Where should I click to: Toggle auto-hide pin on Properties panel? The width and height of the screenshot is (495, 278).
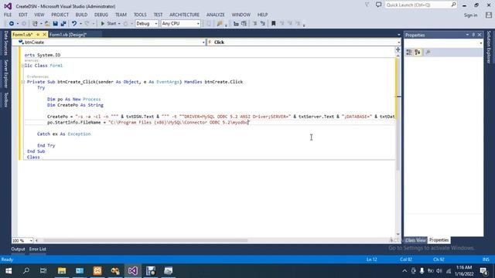coord(473,35)
